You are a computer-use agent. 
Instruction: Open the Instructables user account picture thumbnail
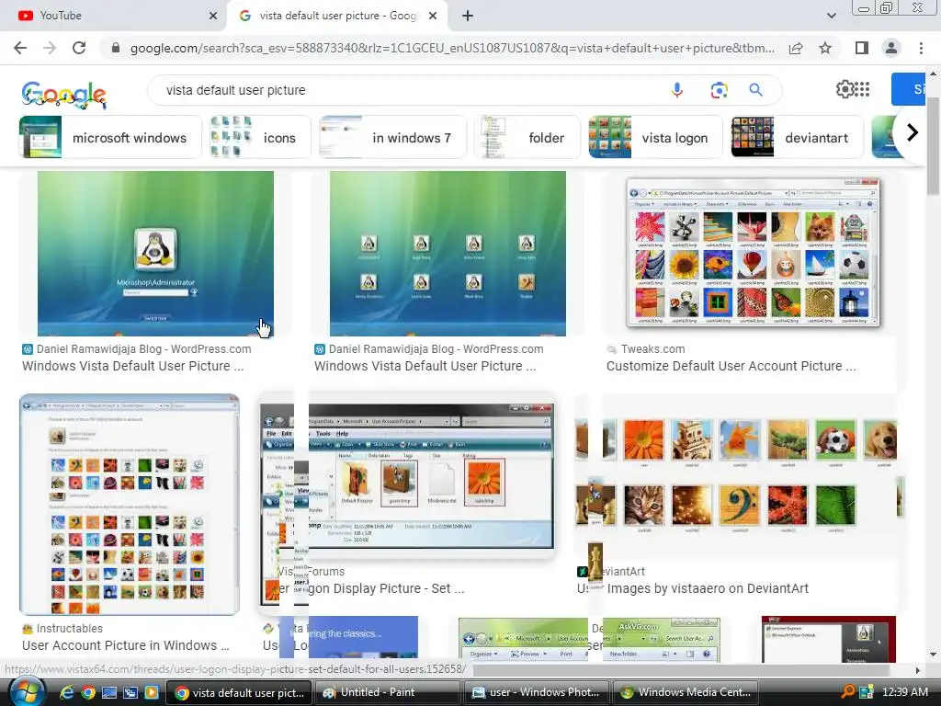tap(130, 505)
